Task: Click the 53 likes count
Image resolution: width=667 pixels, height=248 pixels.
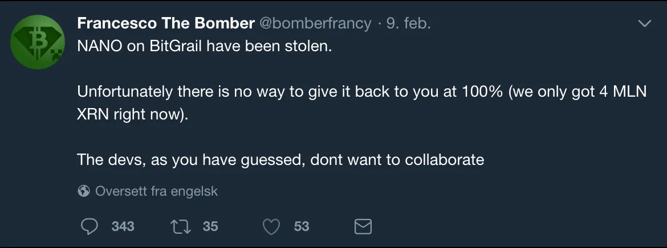Action: pyautogui.click(x=302, y=226)
